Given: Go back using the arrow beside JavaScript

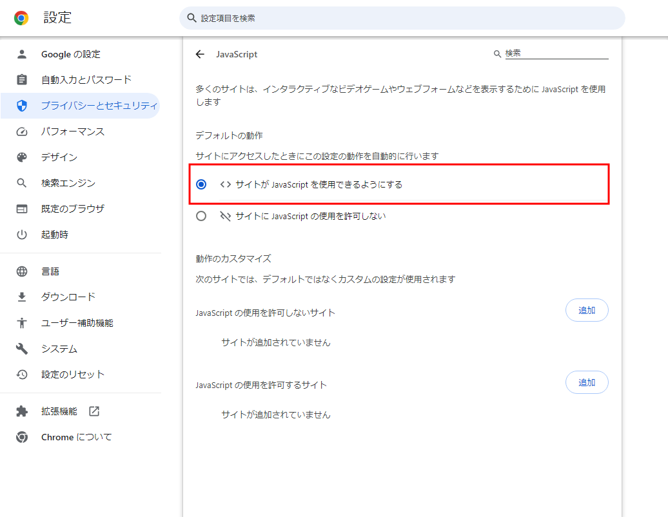Looking at the screenshot, I should coord(201,54).
